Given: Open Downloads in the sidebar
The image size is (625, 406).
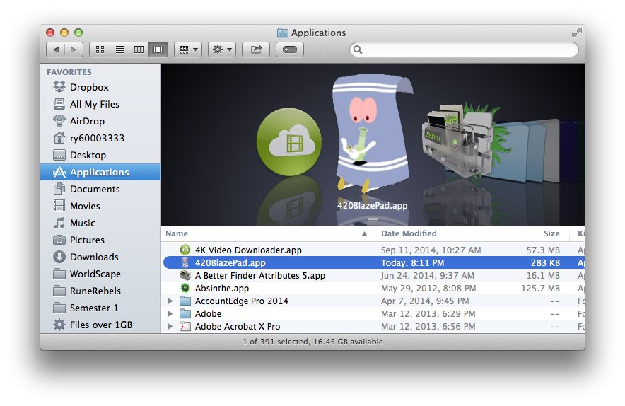Looking at the screenshot, I should tap(100, 257).
